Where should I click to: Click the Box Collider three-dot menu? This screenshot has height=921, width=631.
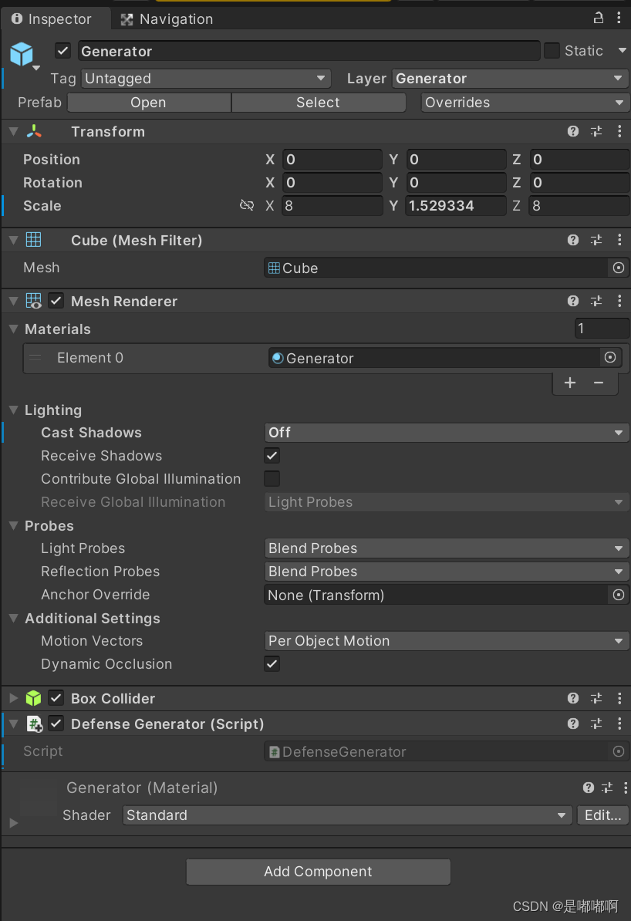(x=619, y=698)
